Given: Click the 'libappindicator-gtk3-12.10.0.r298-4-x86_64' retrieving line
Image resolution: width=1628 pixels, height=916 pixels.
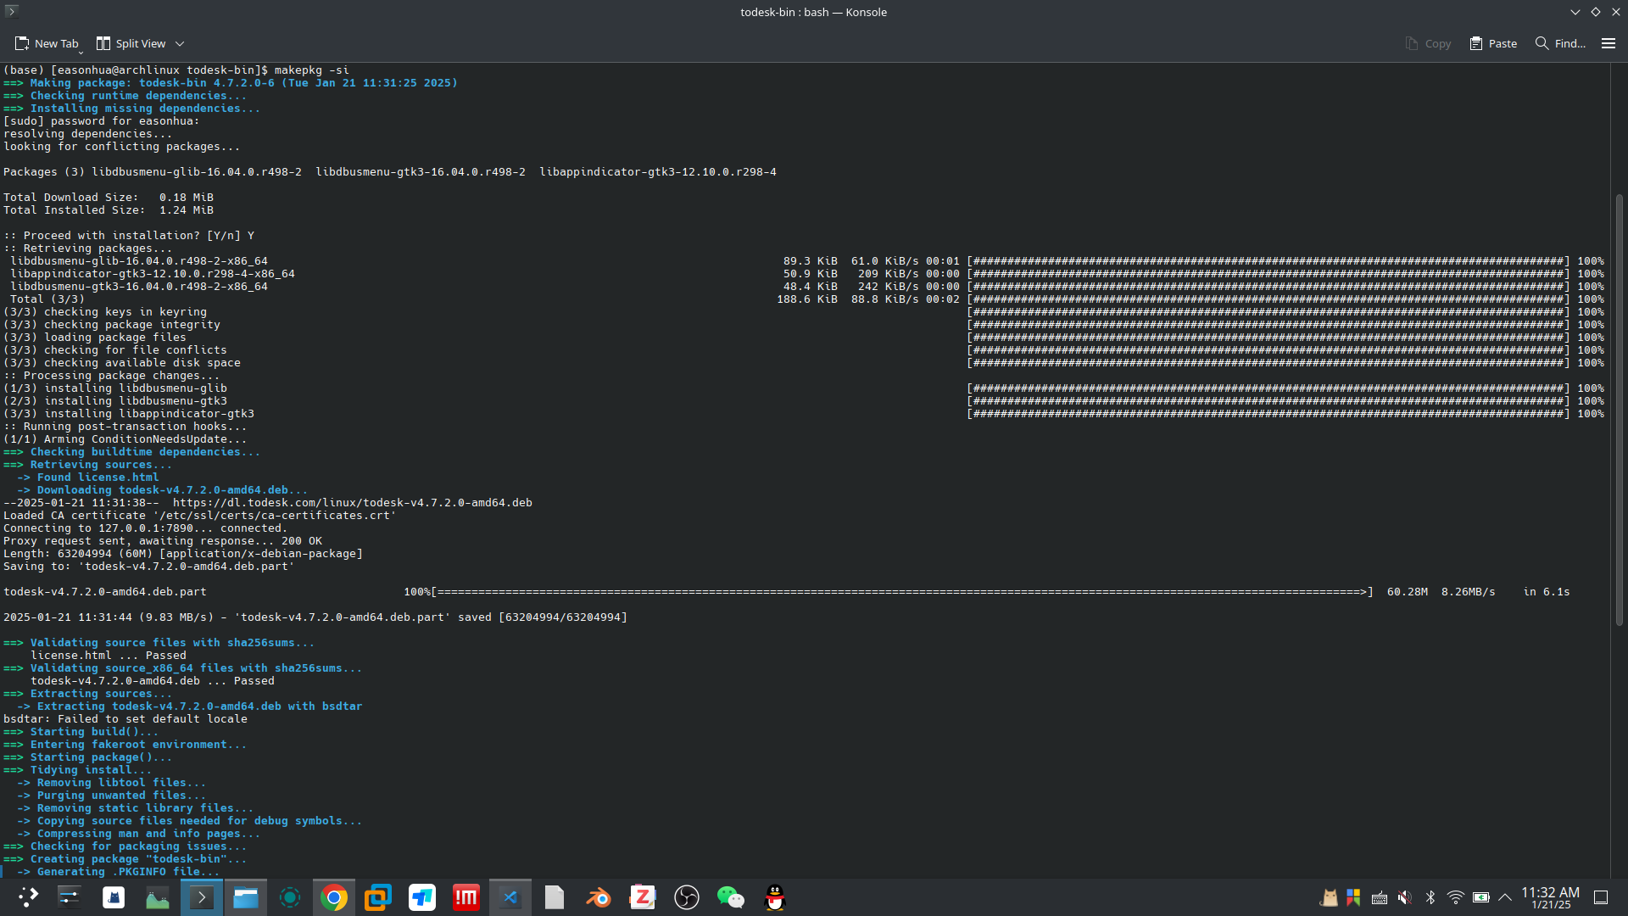Looking at the screenshot, I should [x=153, y=274].
